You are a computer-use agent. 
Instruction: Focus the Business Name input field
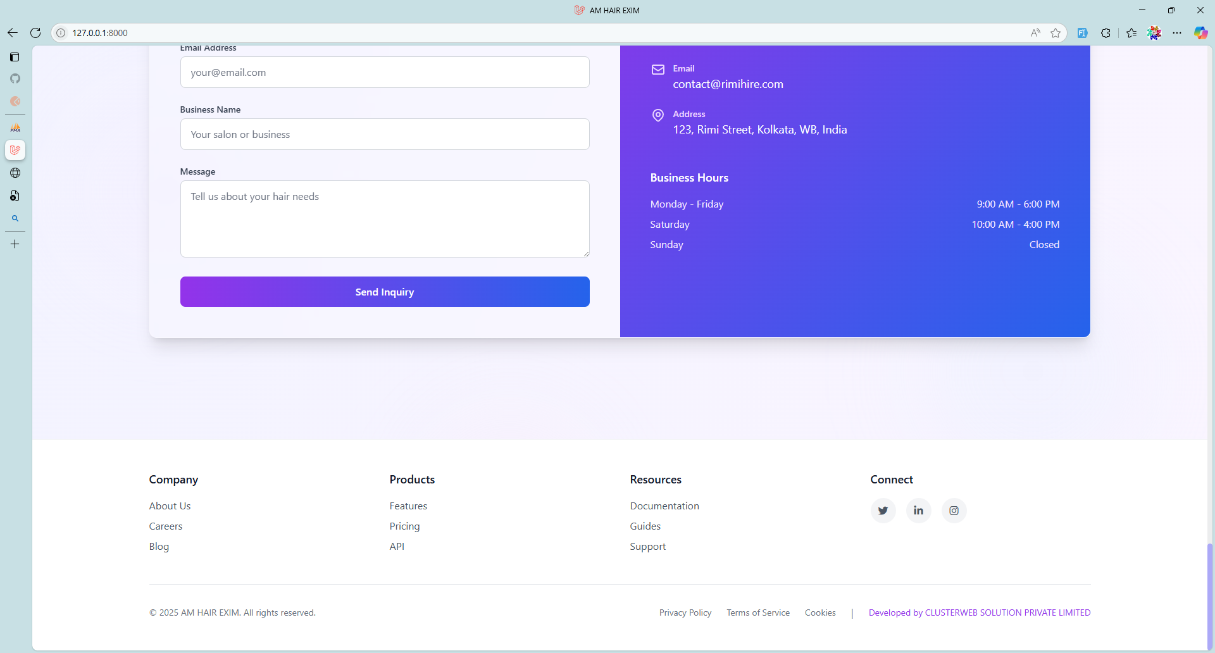(385, 134)
